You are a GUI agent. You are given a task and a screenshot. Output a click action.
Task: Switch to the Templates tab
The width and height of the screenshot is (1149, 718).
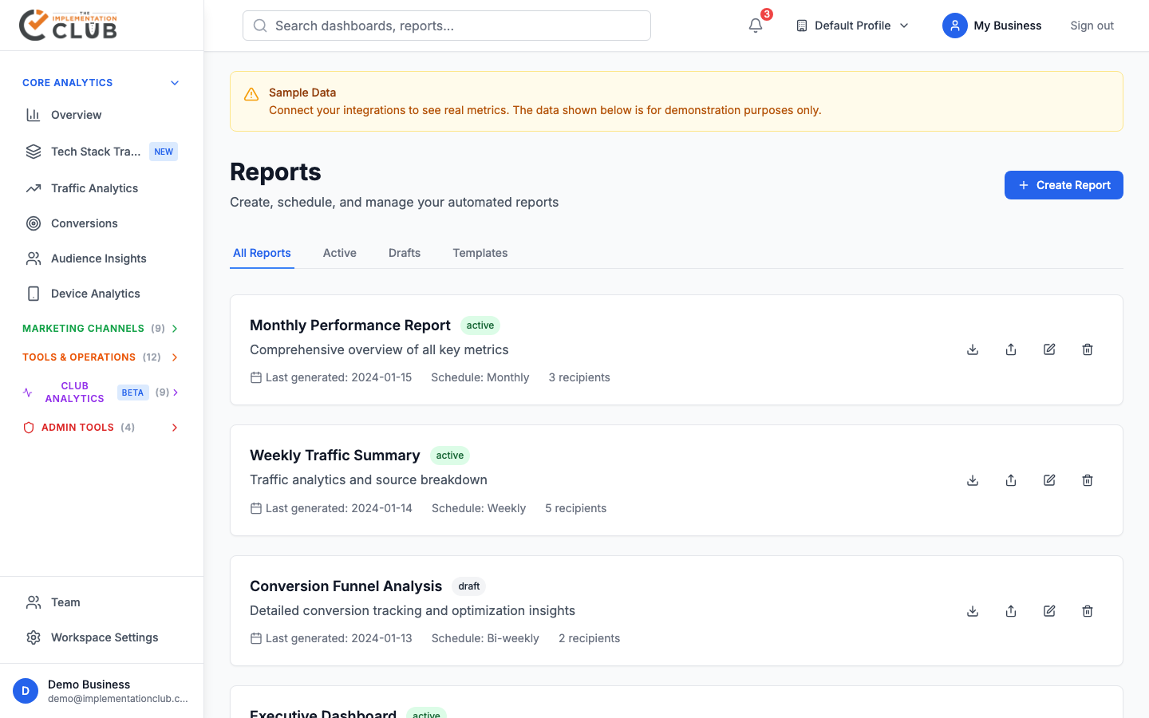click(x=480, y=253)
